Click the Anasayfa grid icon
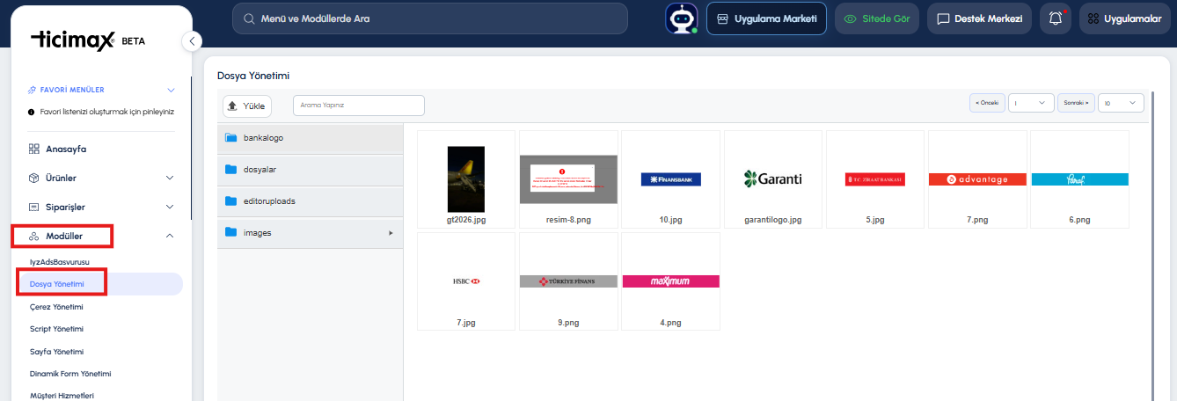This screenshot has width=1177, height=401. 34,149
